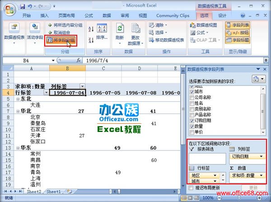
Task: Check the 公司名称 field checkbox
Action: pyautogui.click(x=192, y=98)
